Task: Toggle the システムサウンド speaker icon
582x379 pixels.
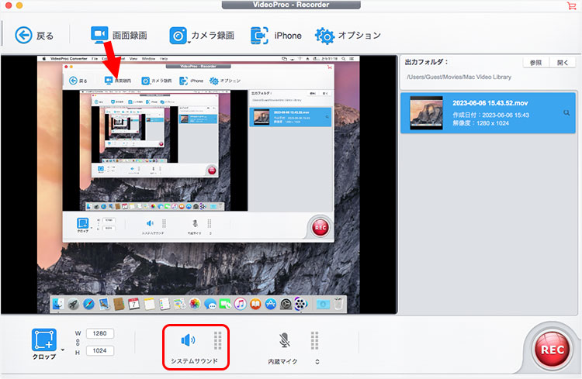Action: tap(189, 339)
